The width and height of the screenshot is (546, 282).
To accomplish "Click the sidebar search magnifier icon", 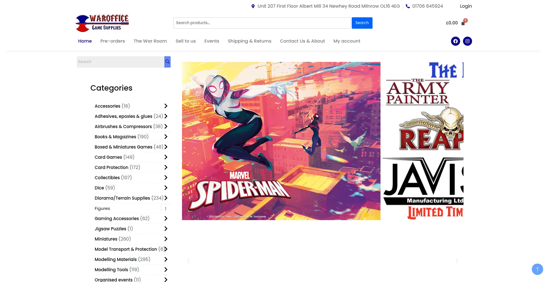I will pos(167,62).
